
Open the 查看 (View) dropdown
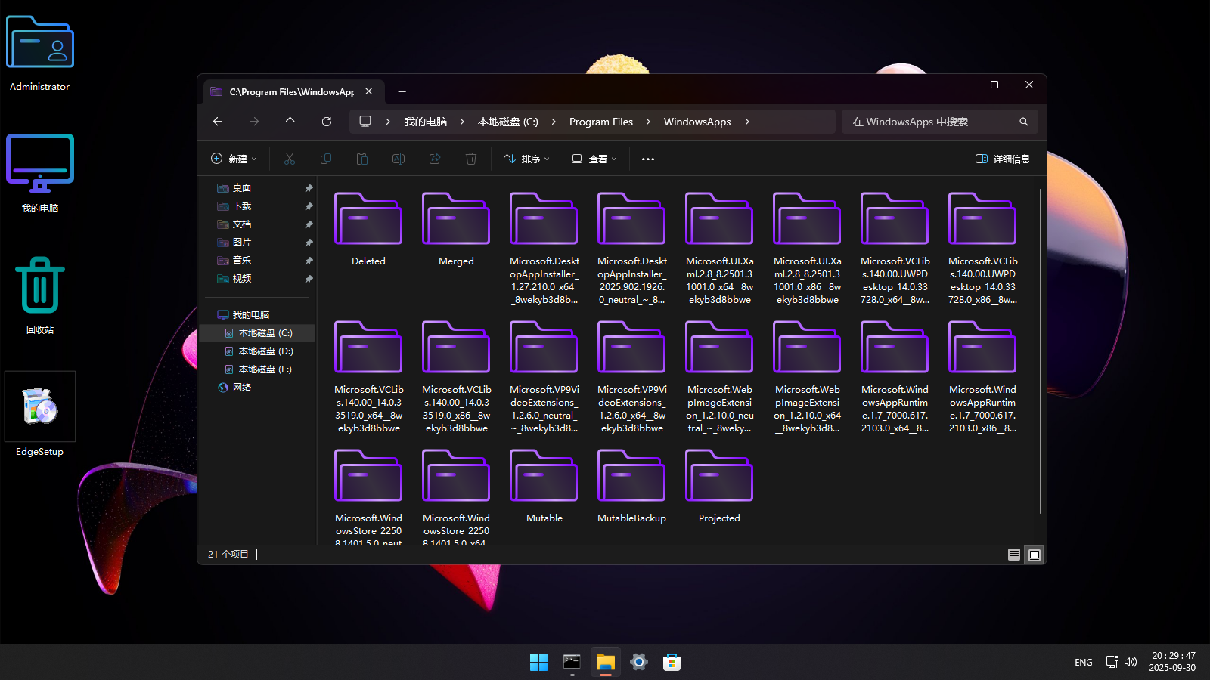point(594,159)
